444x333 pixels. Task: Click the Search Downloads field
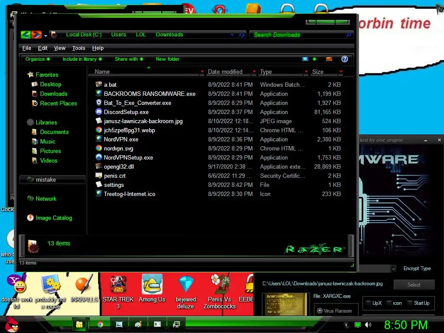point(301,35)
